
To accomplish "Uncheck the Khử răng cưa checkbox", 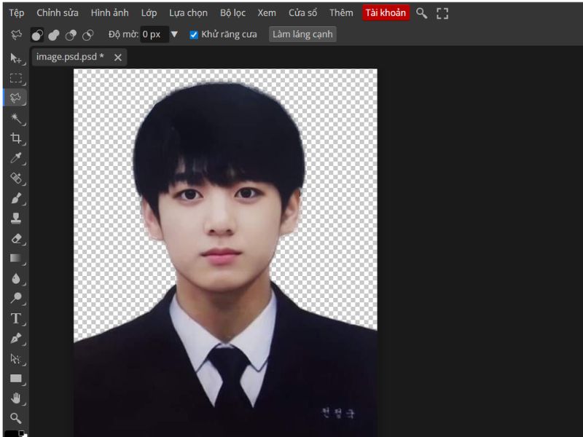I will pyautogui.click(x=194, y=35).
